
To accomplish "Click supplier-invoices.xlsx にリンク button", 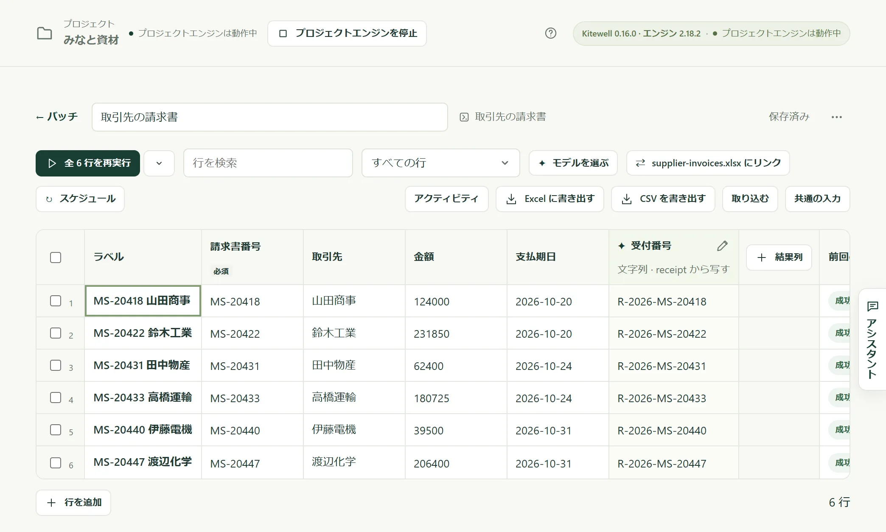I will pyautogui.click(x=708, y=163).
